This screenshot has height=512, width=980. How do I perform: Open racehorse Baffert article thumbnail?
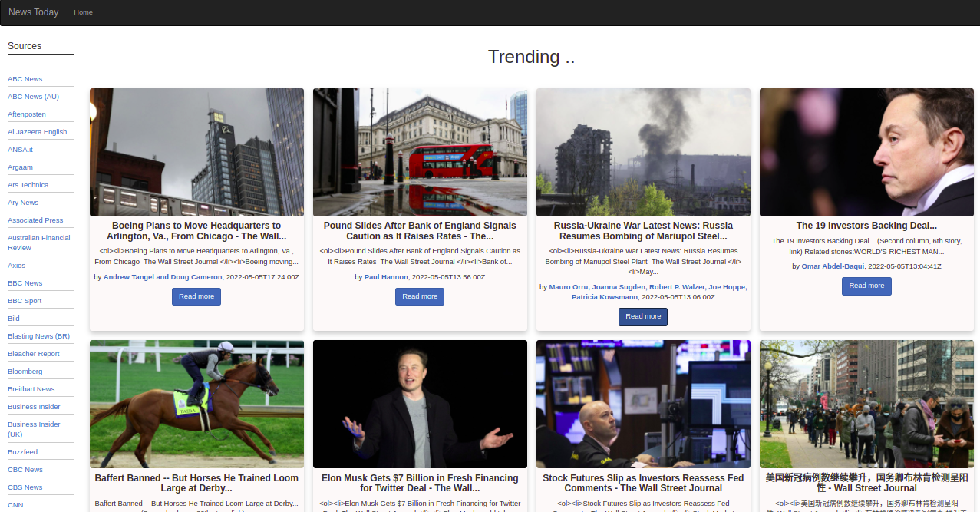tap(196, 404)
